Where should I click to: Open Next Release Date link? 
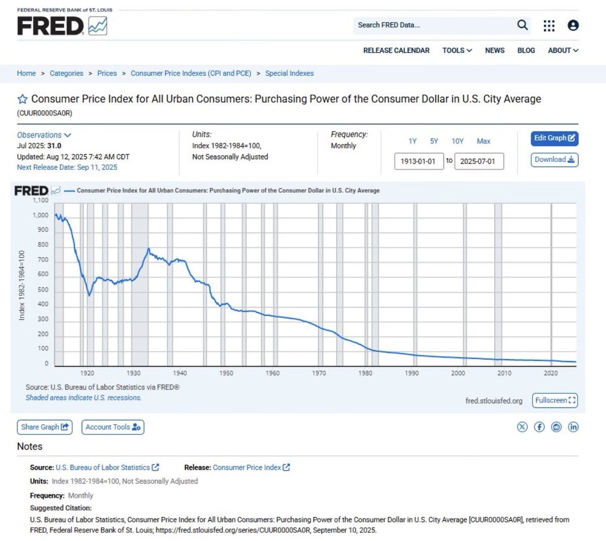67,167
